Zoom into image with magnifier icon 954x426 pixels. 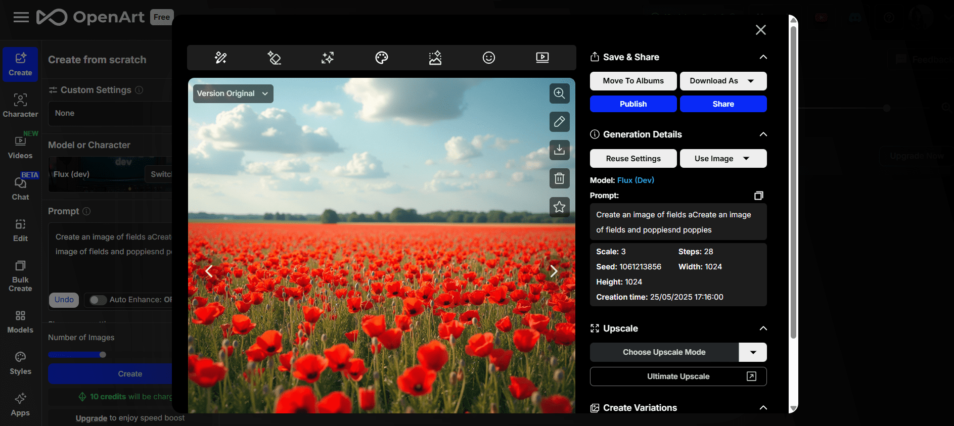(x=559, y=93)
